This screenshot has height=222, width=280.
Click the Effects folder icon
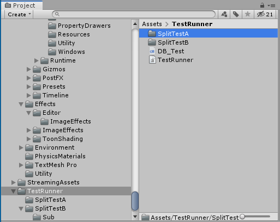(x=29, y=104)
